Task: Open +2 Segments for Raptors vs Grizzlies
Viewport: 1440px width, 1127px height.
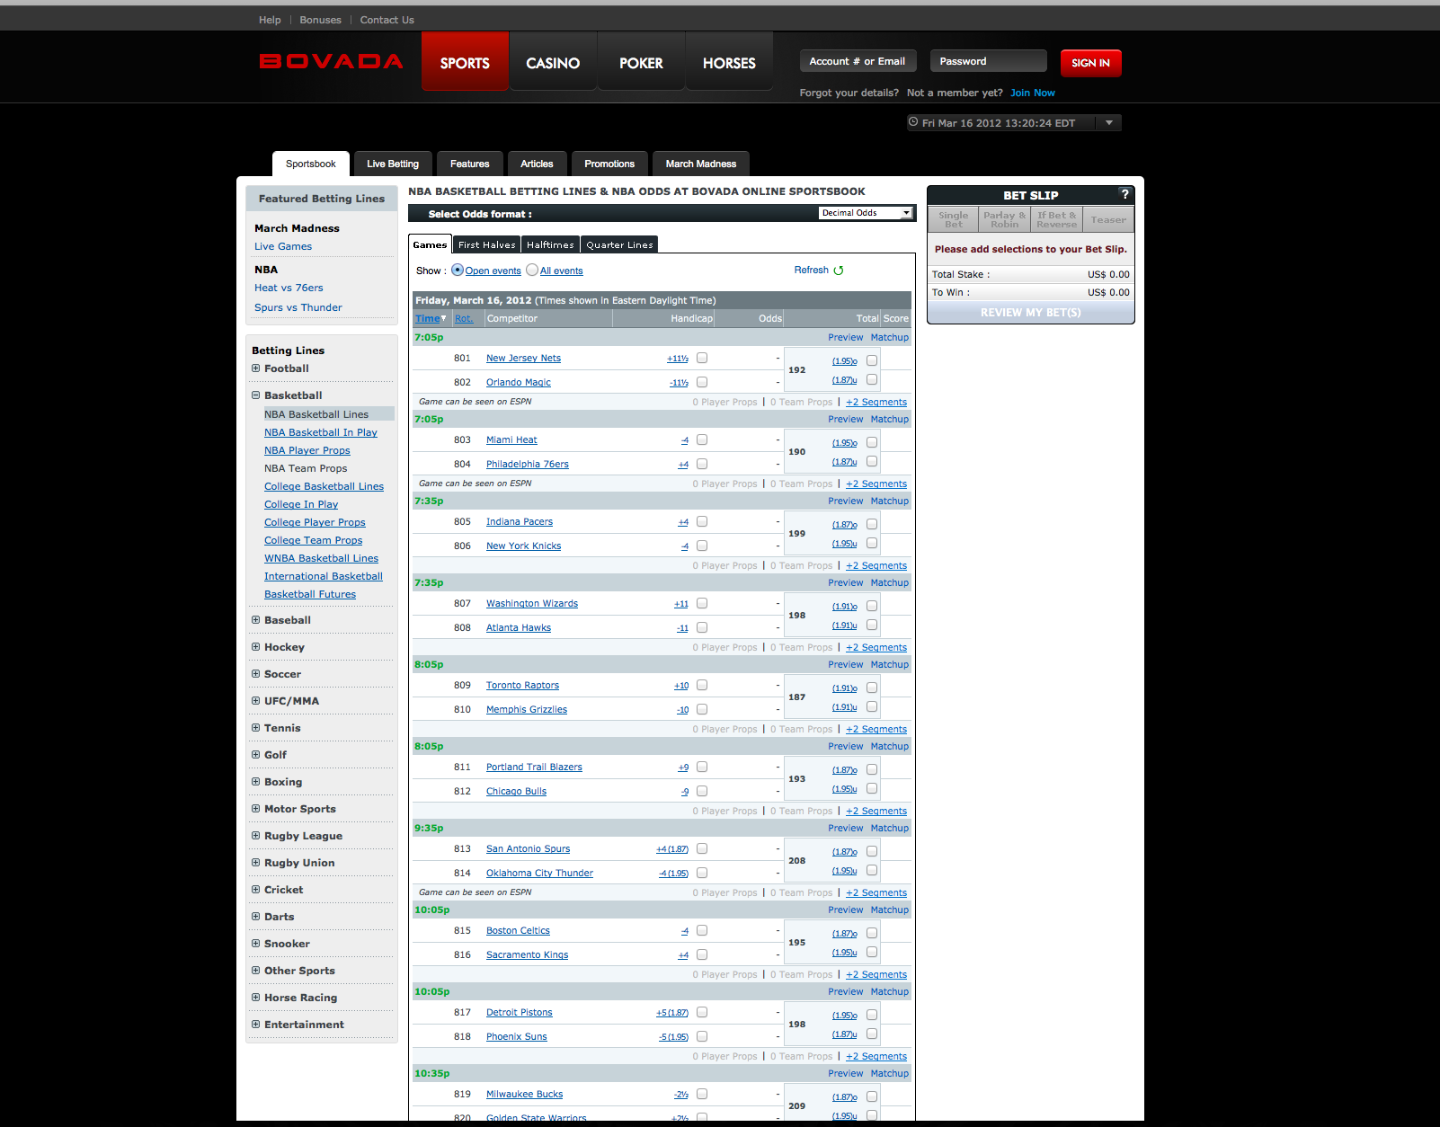Action: (876, 729)
